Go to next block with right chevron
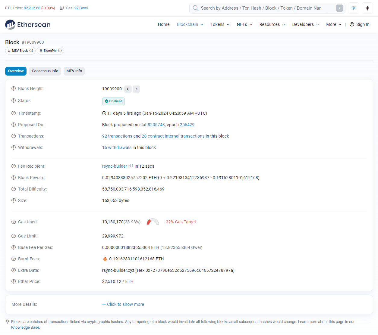 (137, 89)
